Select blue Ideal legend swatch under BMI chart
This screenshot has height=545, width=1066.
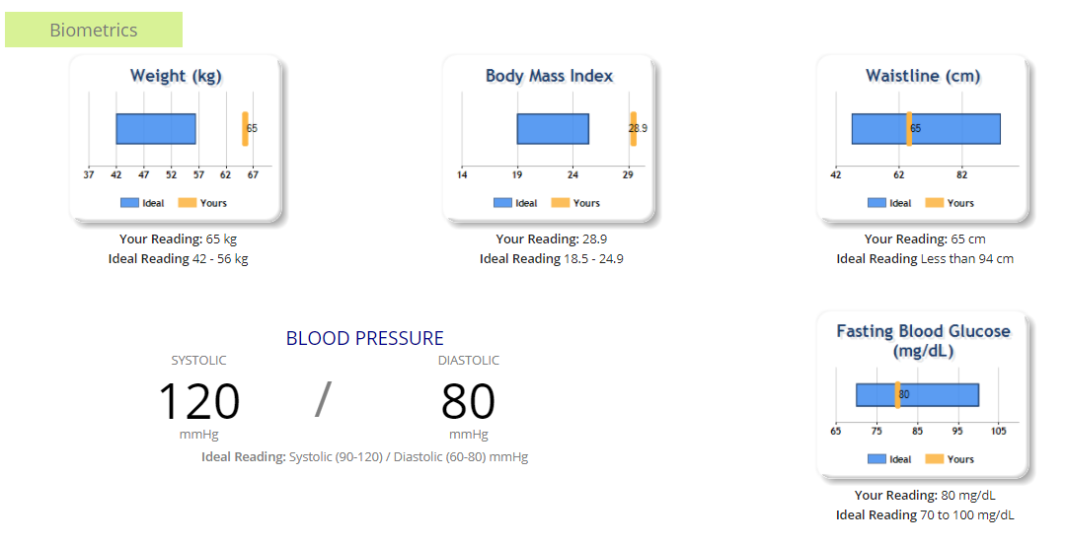pyautogui.click(x=502, y=203)
